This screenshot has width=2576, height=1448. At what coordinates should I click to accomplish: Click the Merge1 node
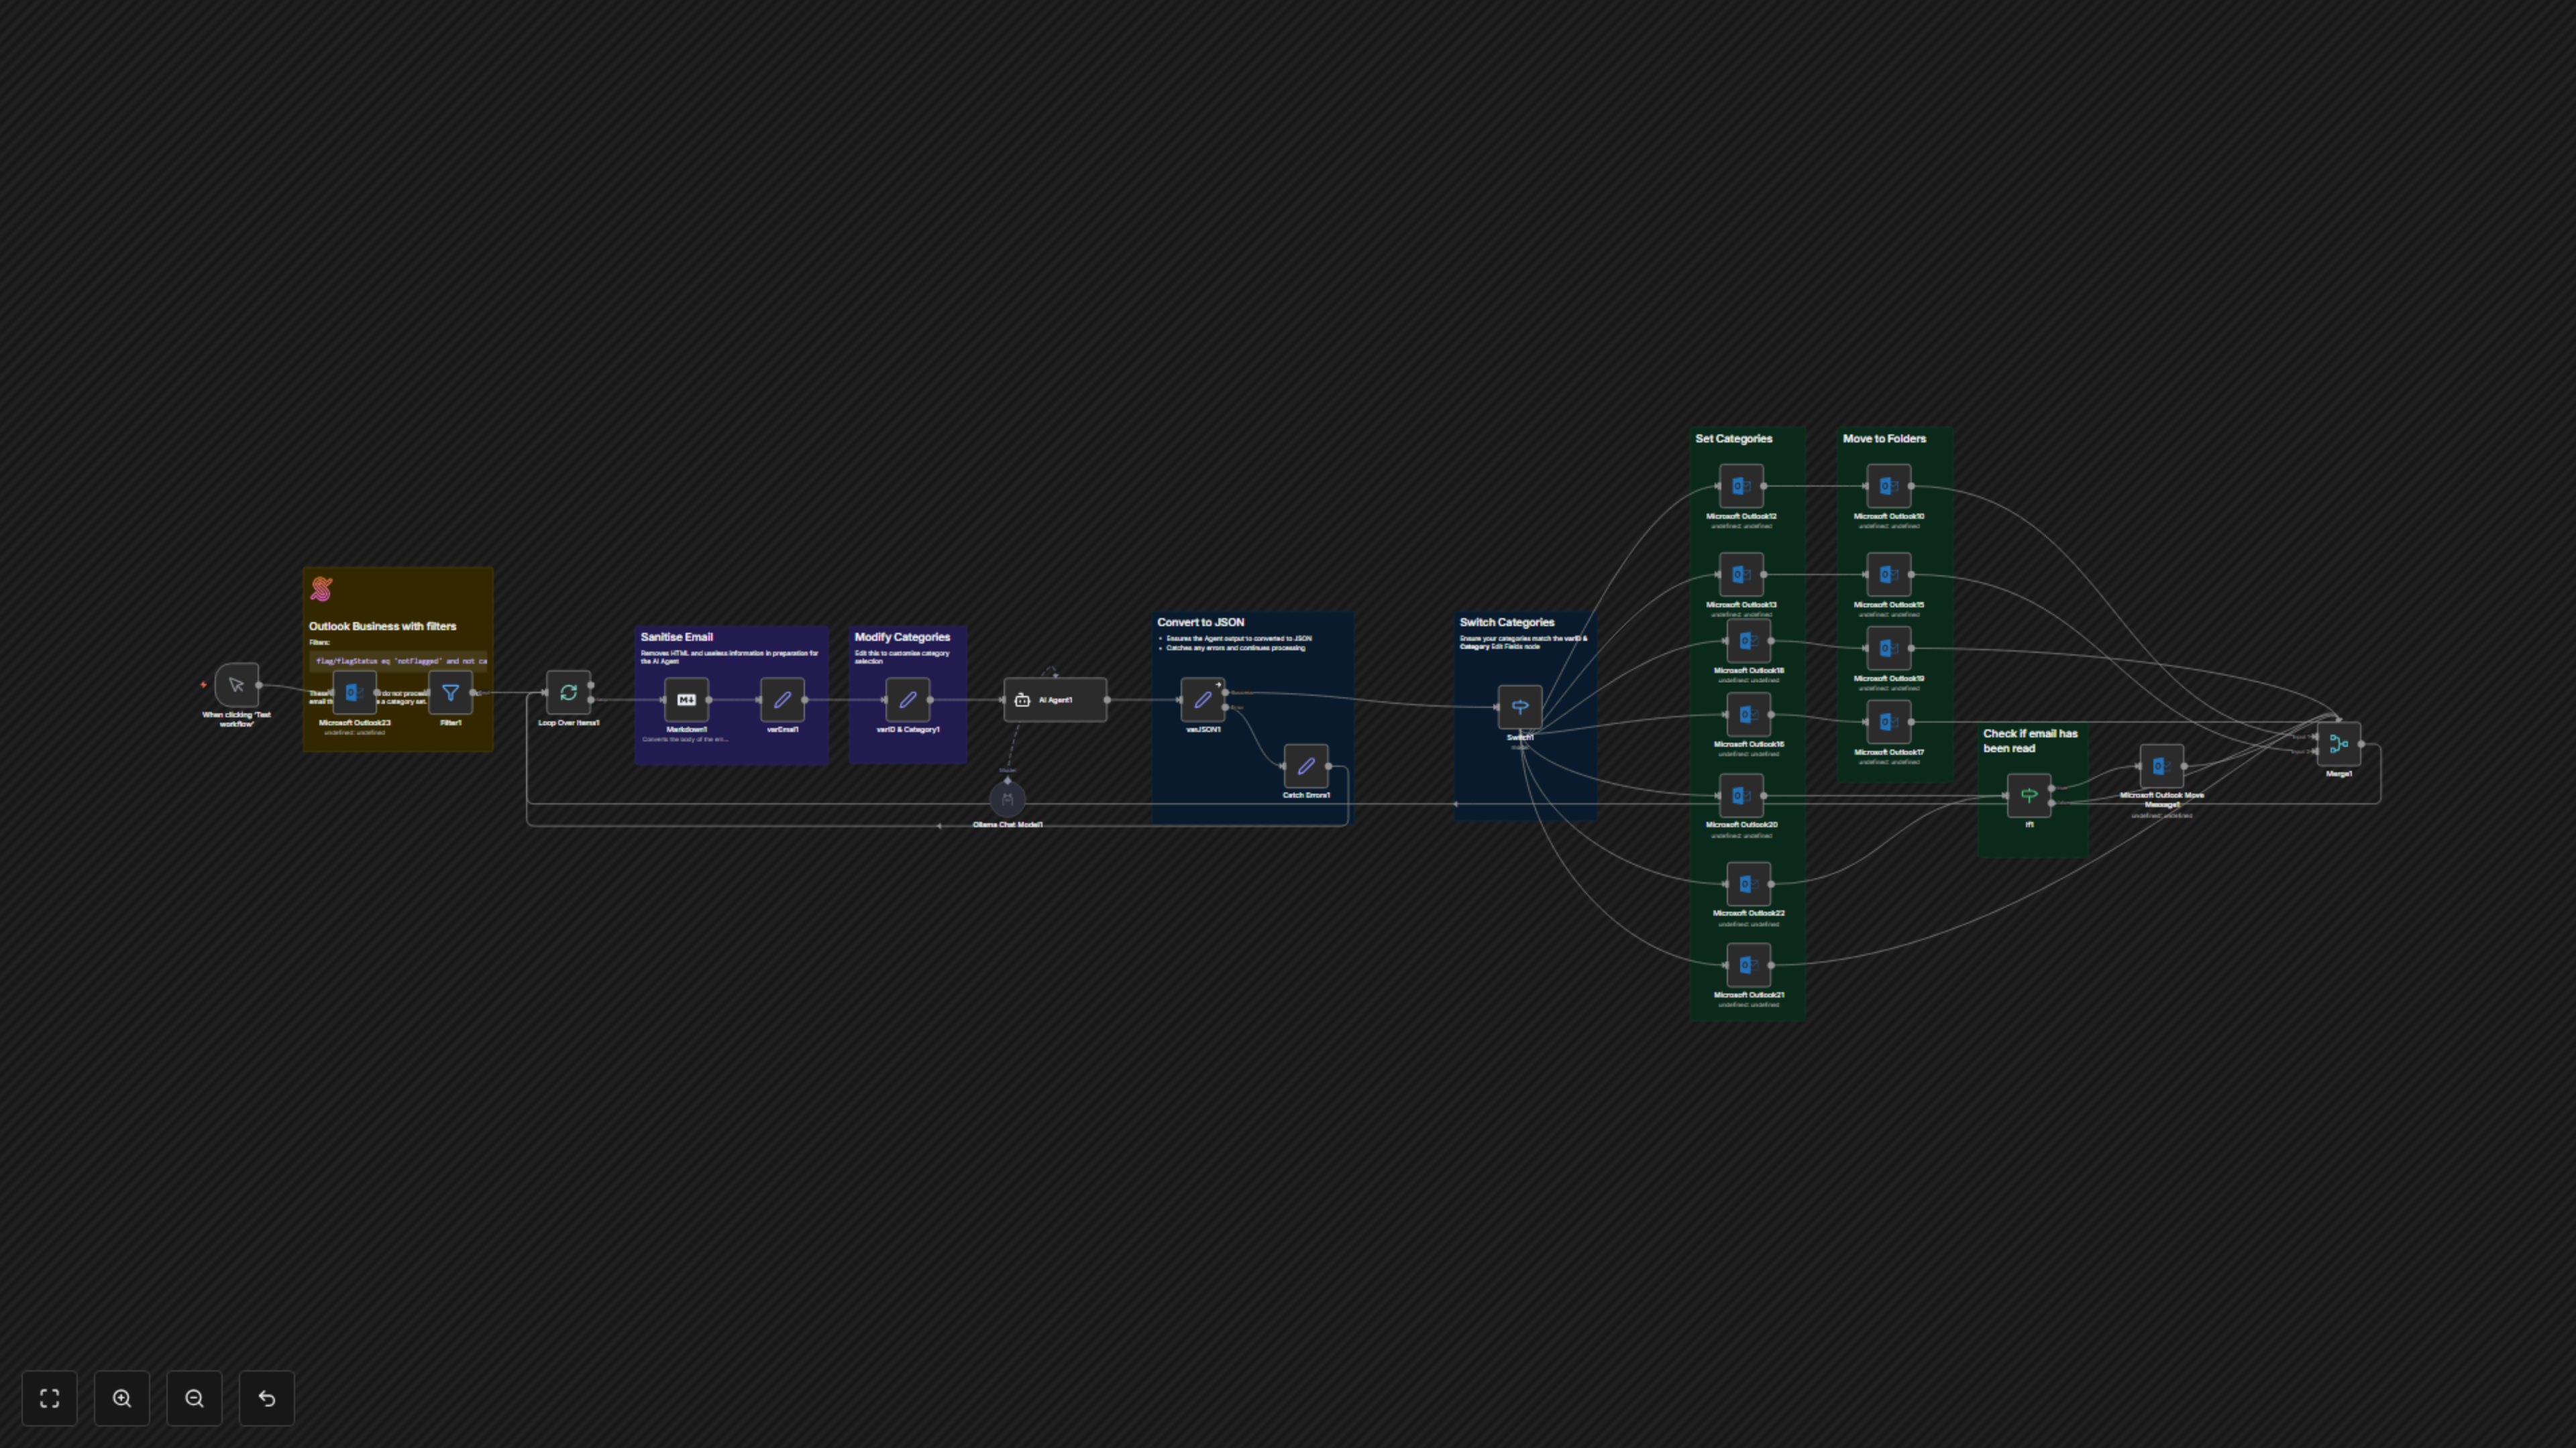pos(2338,745)
